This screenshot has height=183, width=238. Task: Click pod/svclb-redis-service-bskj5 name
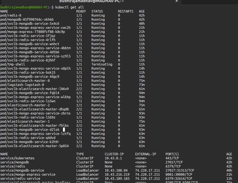(x=28, y=72)
